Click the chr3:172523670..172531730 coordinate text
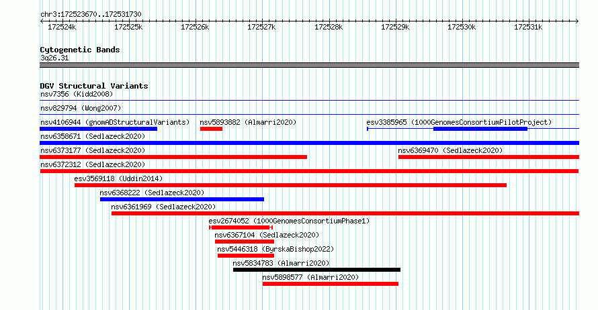Viewport: 598px width, 310px height. 91,14
